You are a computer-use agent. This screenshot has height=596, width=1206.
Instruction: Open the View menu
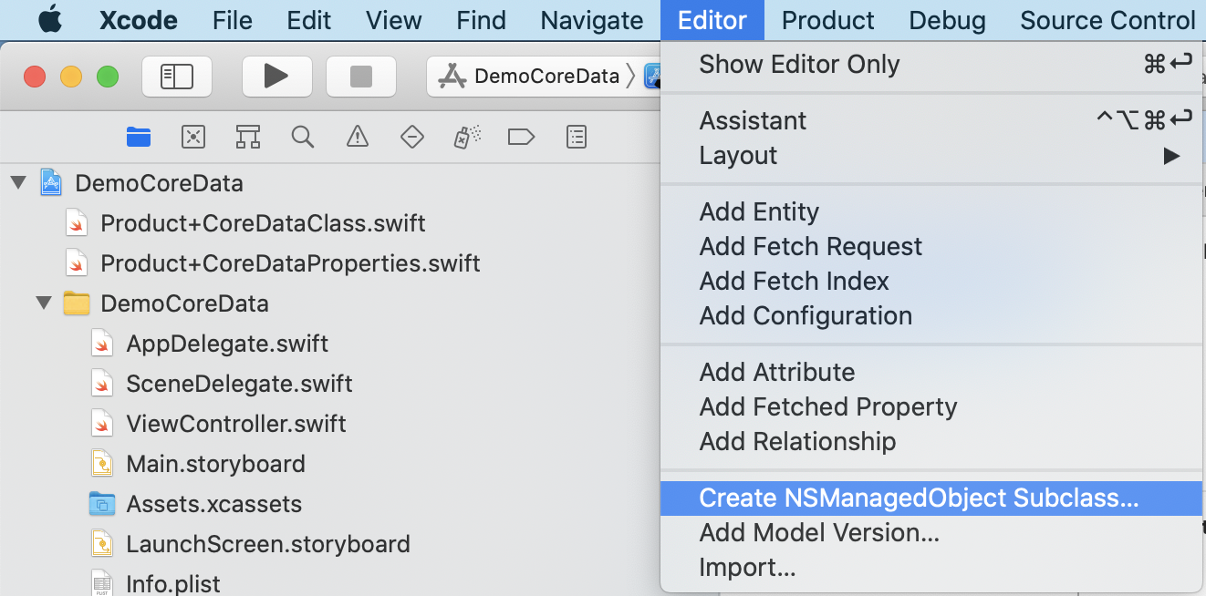(393, 20)
